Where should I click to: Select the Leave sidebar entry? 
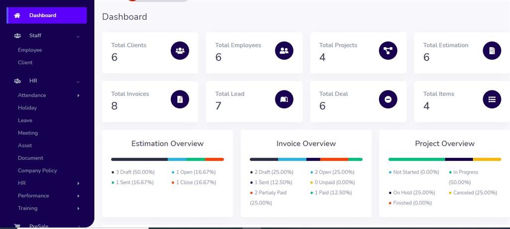[x=25, y=120]
